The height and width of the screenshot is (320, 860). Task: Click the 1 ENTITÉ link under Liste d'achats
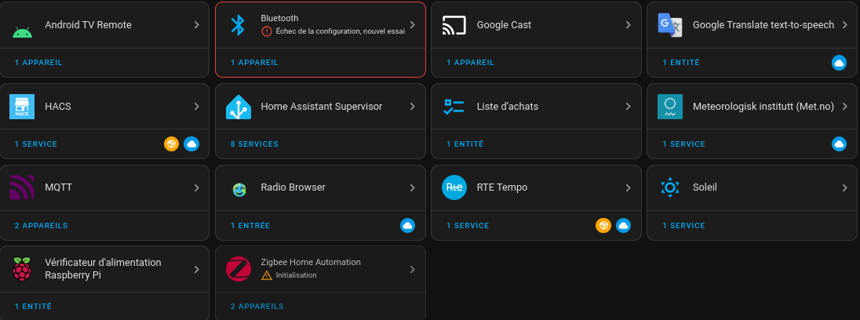465,144
